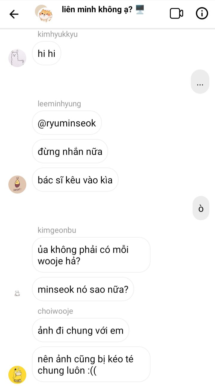Click the kimgeonbu username label
Viewport: 215px width, 386px height.
pos(57,230)
